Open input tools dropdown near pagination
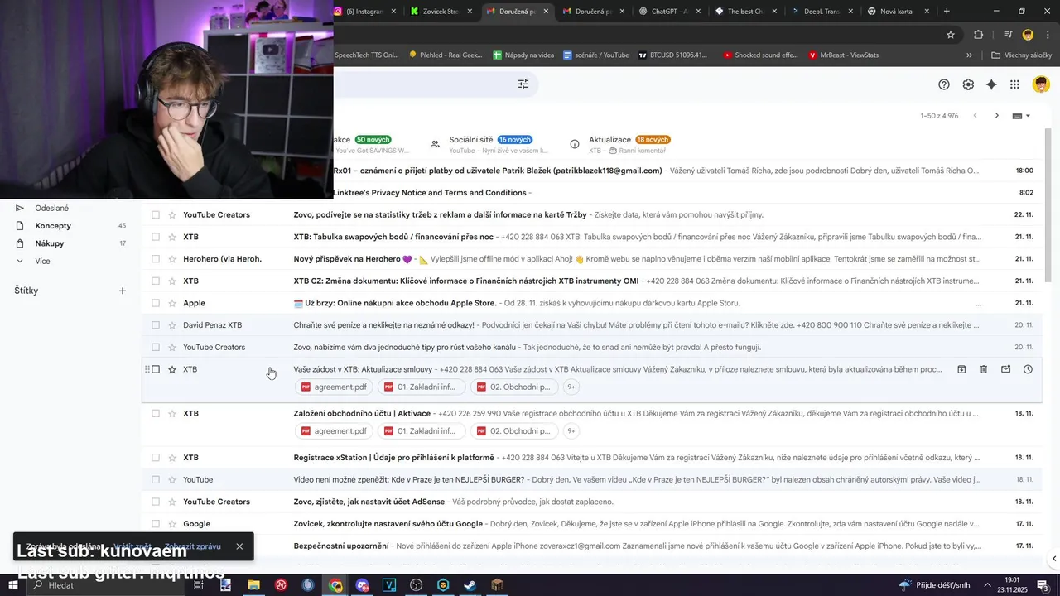The height and width of the screenshot is (596, 1060). [1022, 116]
